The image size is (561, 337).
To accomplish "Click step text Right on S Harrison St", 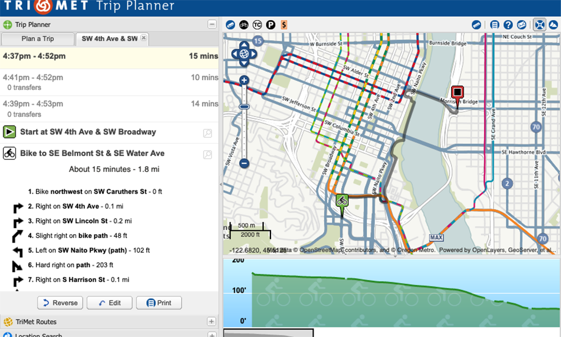I will [x=79, y=280].
